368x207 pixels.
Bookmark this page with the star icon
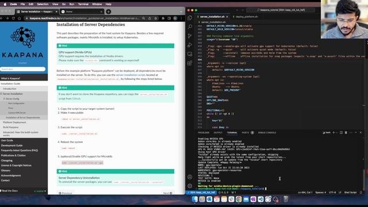155,18
